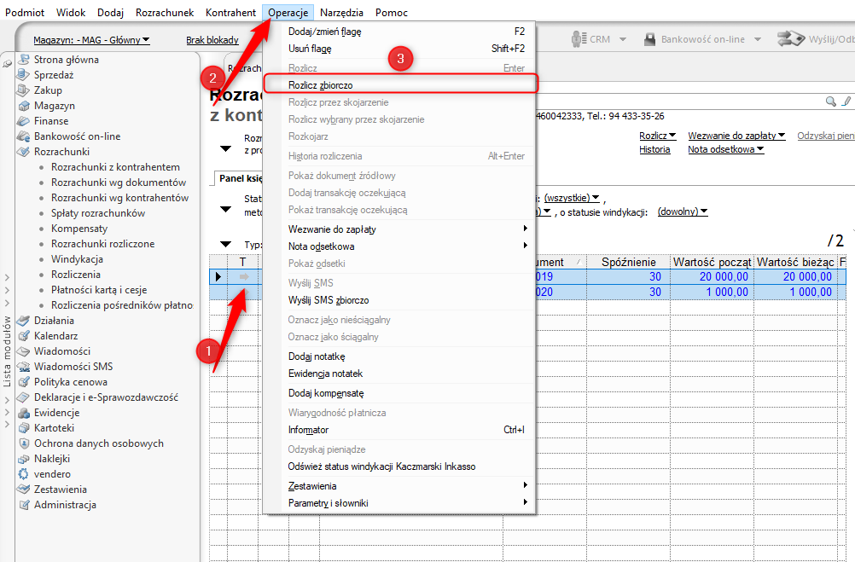This screenshot has height=562, width=855.
Task: Click the Sprzedaż module icon
Action: (23, 75)
